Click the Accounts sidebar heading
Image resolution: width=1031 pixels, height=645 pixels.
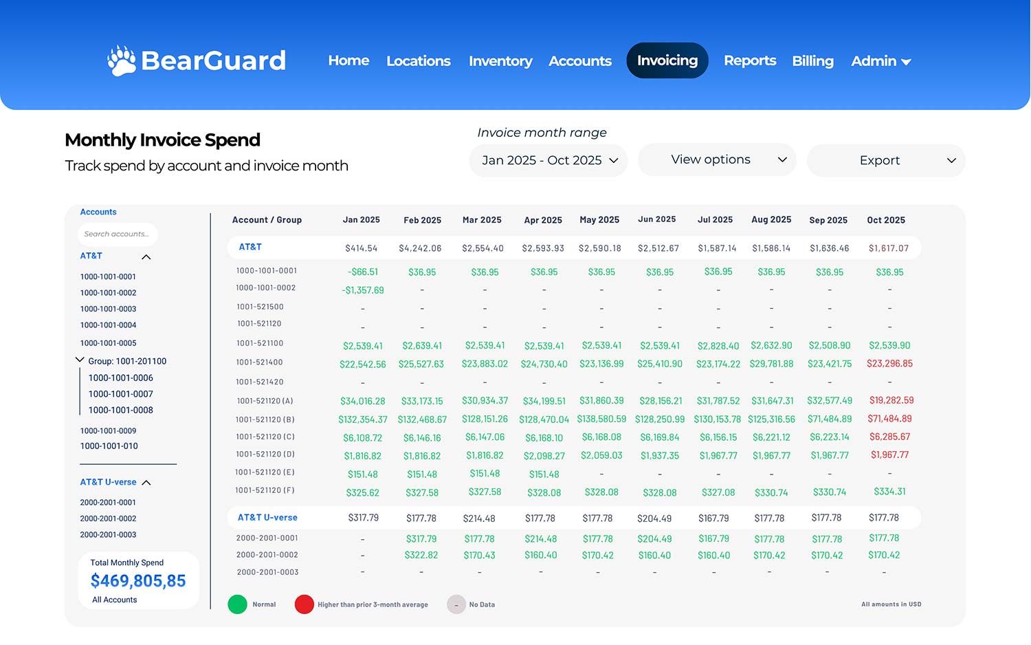[x=98, y=212]
